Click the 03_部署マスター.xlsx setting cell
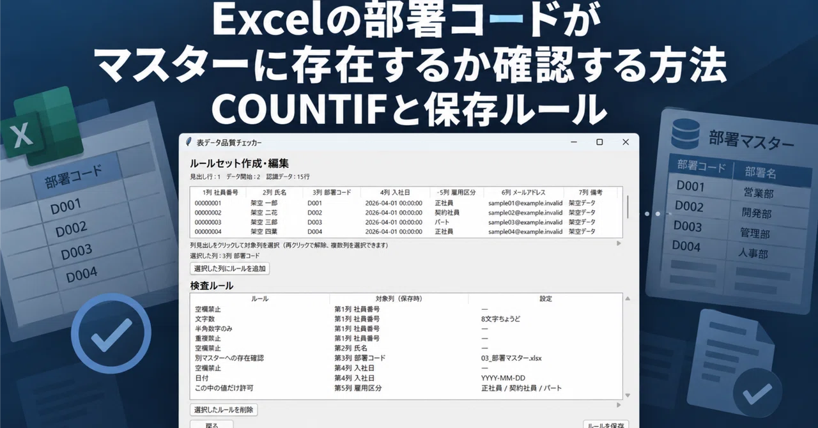The height and width of the screenshot is (428, 818). point(511,358)
